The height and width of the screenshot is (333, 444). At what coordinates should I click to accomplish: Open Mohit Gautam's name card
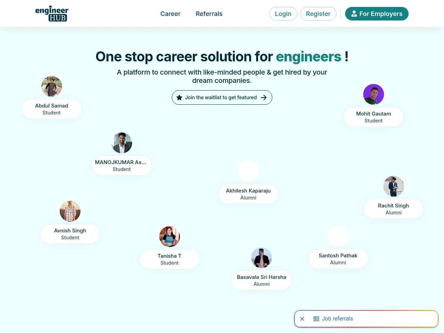pos(374,117)
